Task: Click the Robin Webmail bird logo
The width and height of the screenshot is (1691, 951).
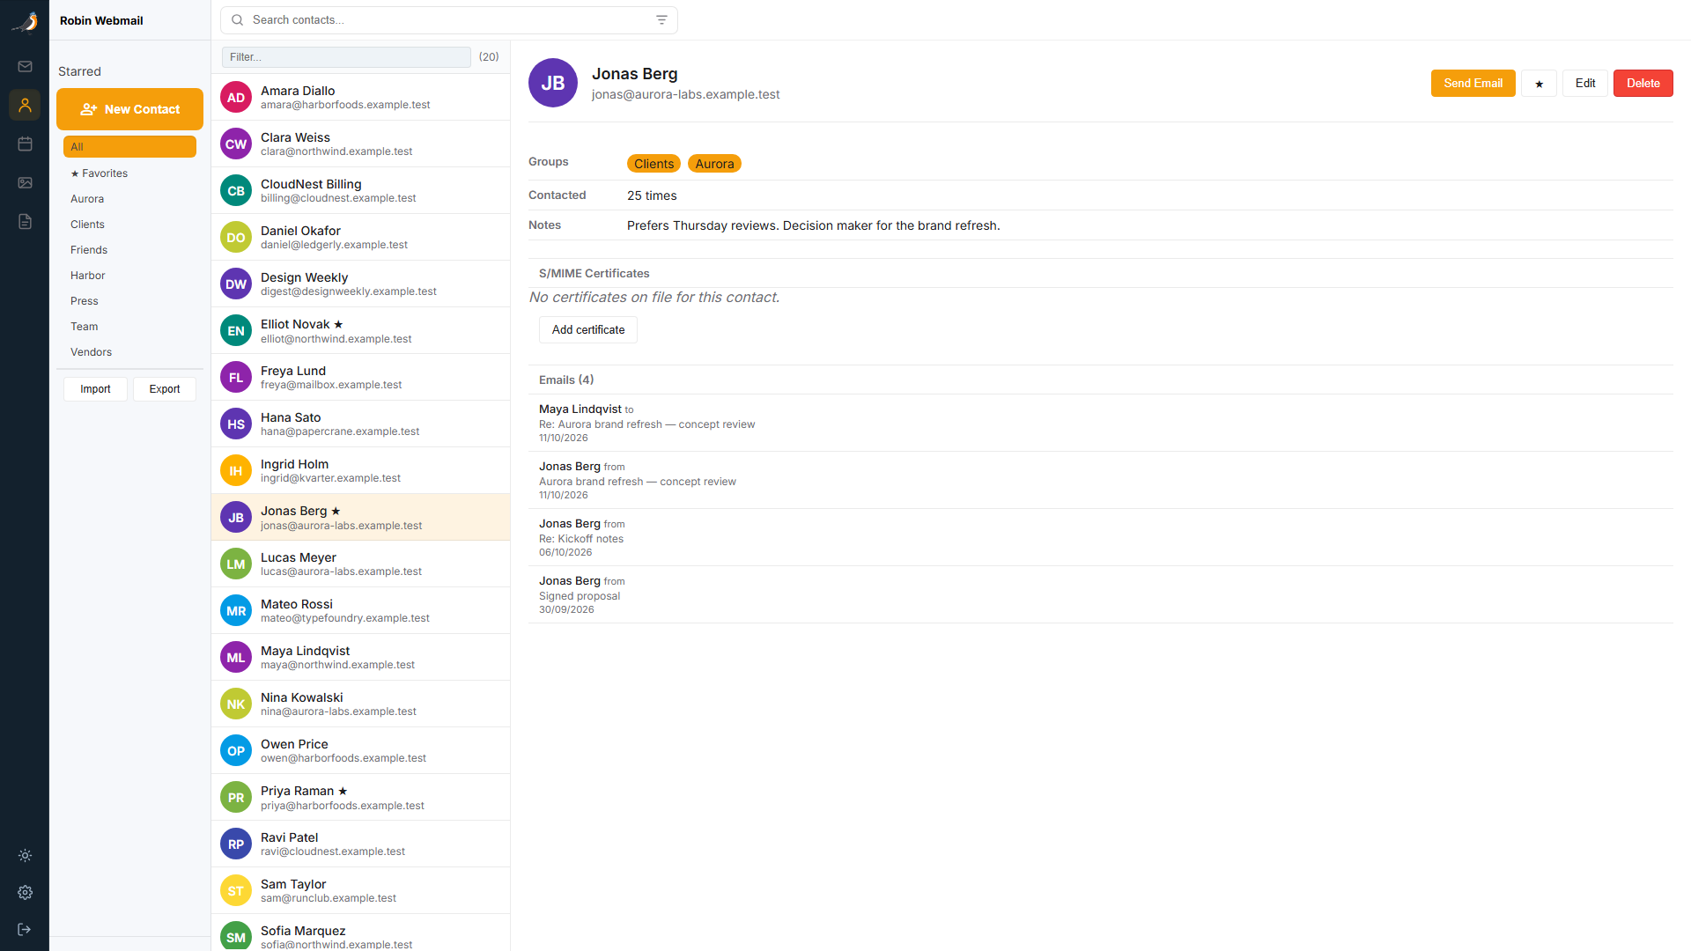Action: click(x=25, y=21)
